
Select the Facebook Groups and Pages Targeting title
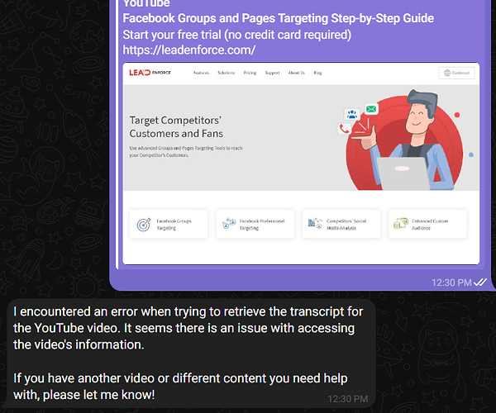[278, 18]
